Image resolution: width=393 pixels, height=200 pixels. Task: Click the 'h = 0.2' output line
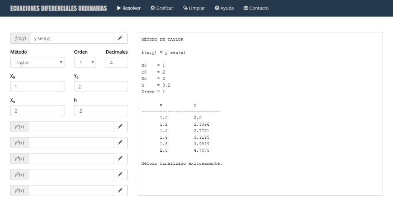[x=156, y=85]
